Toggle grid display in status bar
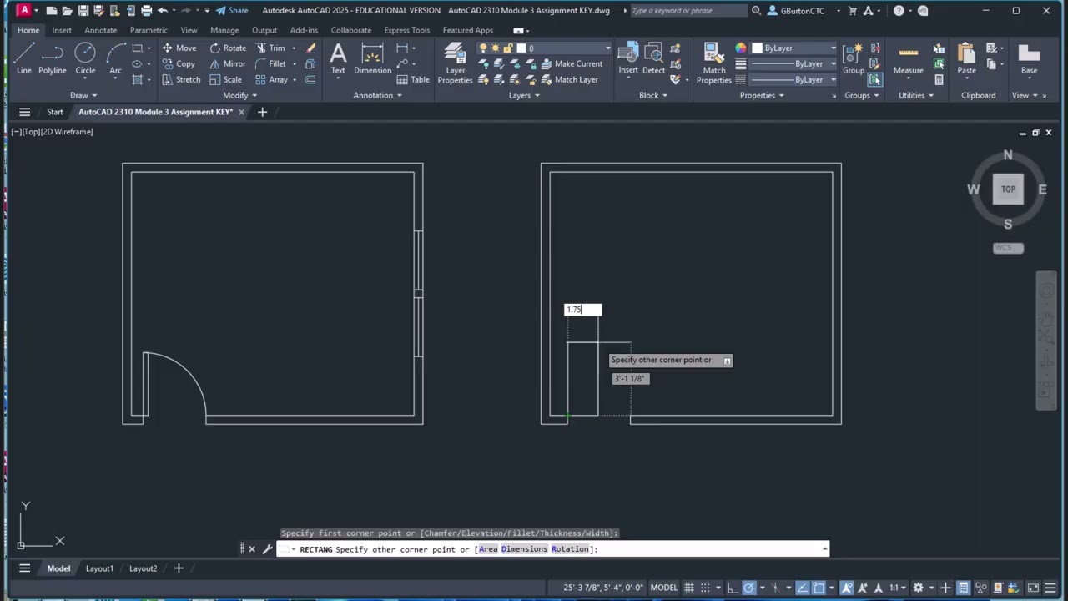The width and height of the screenshot is (1068, 601). [x=689, y=588]
